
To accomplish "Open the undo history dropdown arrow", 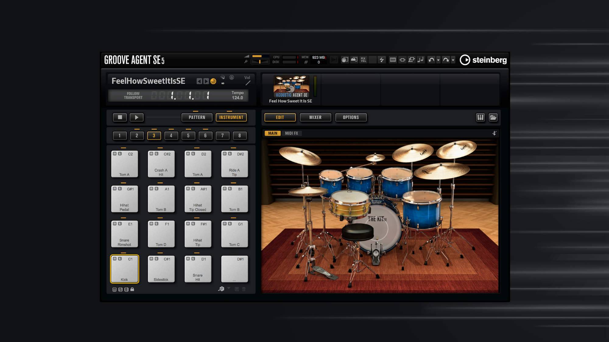I will point(438,60).
